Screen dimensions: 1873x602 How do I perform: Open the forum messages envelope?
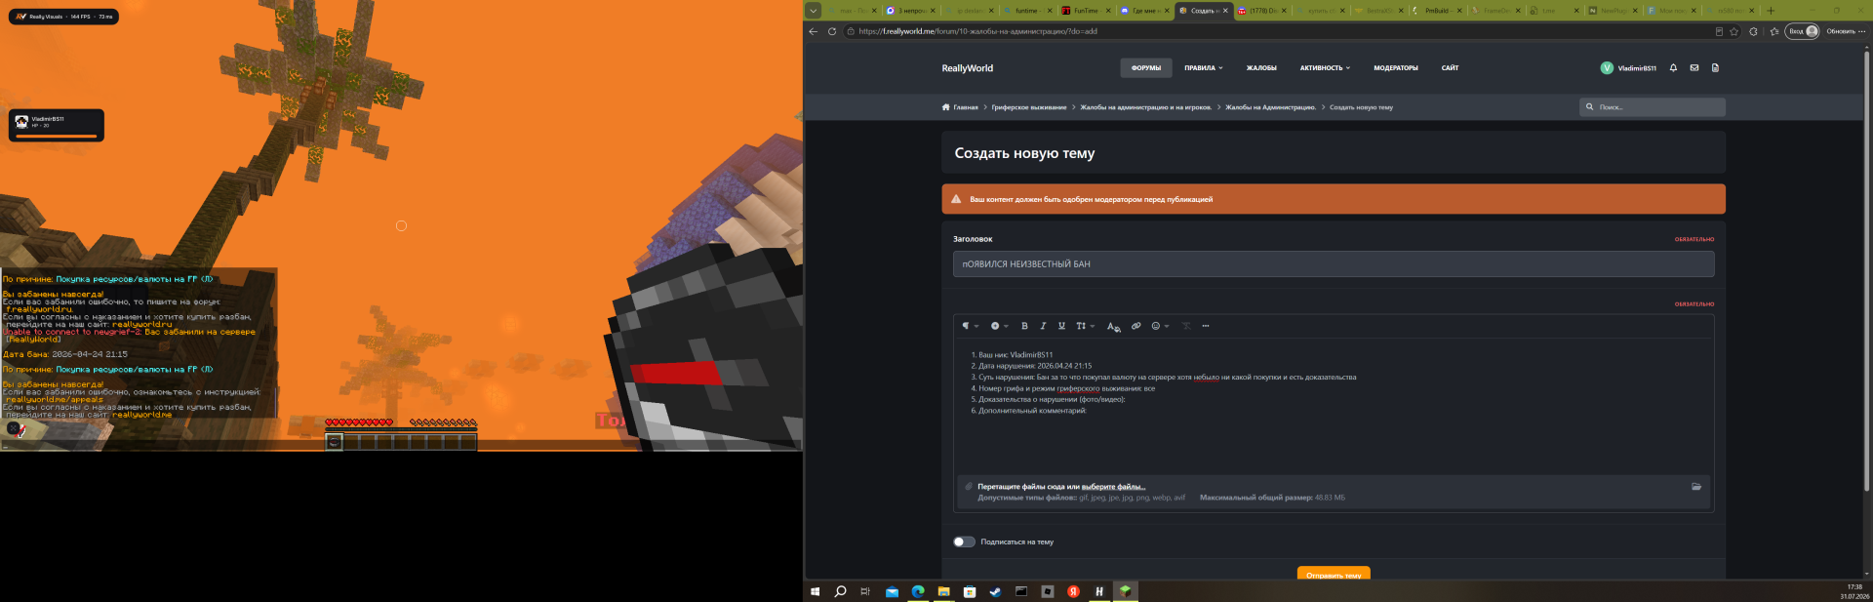coord(1694,68)
